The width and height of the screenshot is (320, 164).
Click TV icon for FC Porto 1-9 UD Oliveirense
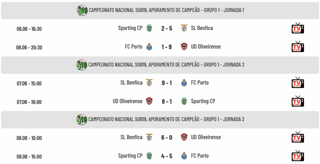(x=297, y=47)
